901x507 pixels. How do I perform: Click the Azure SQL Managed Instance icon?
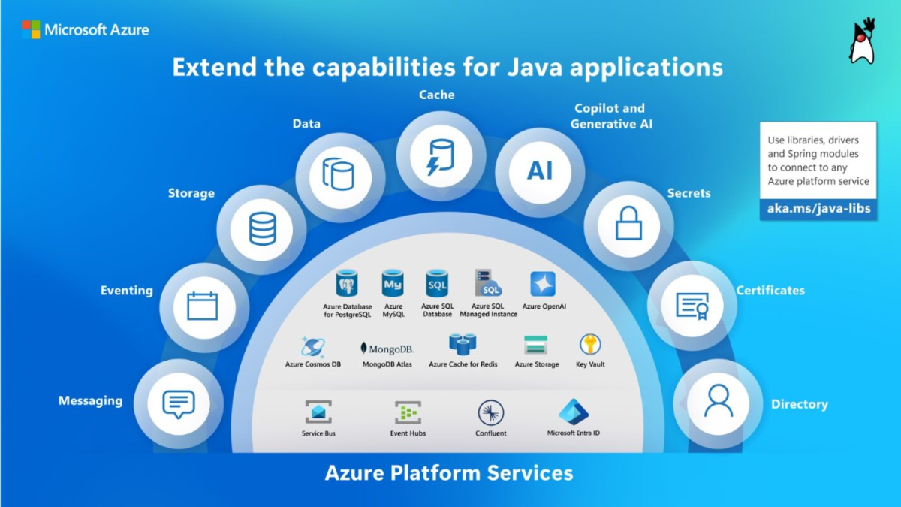(487, 282)
